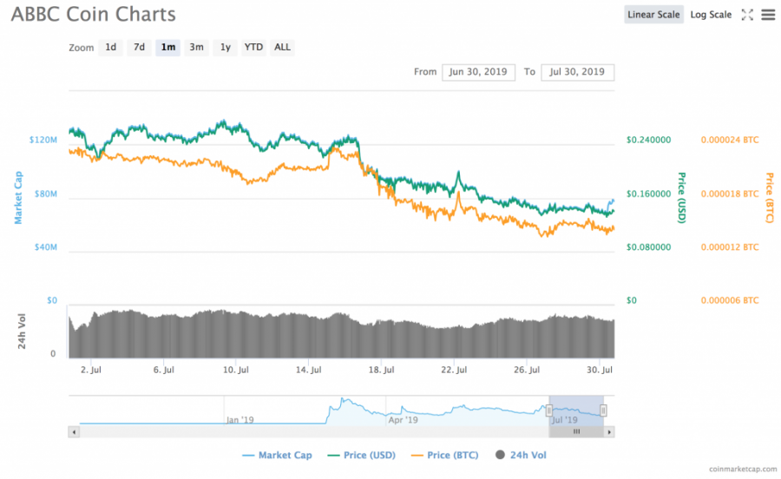Click the Jan '19 navigator label

pyautogui.click(x=240, y=420)
